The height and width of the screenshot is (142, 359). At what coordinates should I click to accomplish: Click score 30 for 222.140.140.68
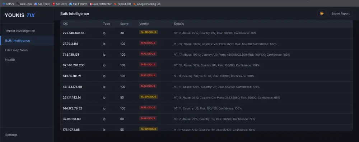[122, 33]
